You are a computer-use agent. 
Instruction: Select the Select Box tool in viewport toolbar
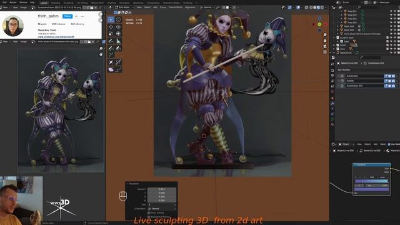coord(111,19)
